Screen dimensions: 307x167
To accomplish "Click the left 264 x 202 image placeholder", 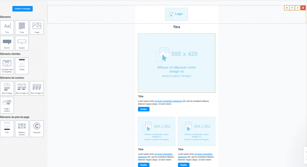I will coord(156,131).
